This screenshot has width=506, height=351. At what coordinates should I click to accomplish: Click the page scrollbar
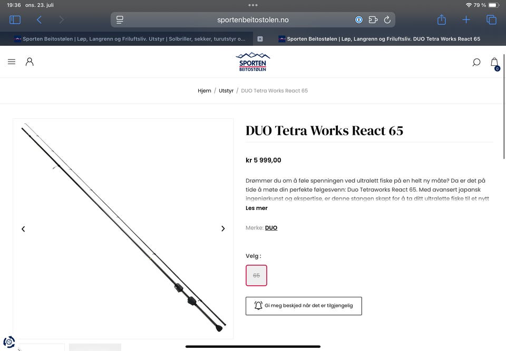pos(504,106)
